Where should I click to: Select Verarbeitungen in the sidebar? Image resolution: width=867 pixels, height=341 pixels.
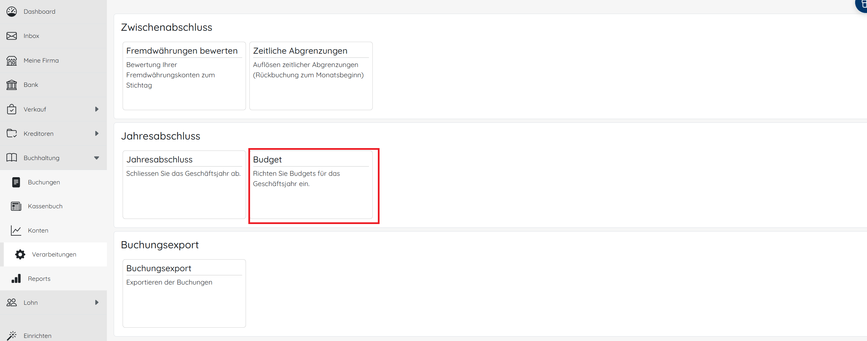coord(54,254)
